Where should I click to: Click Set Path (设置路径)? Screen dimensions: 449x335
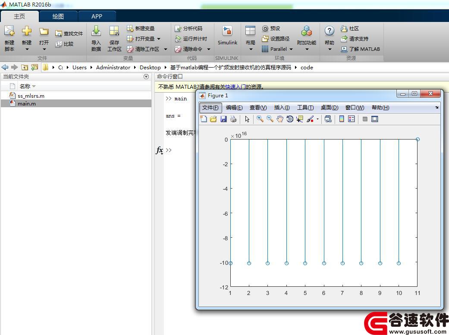point(276,39)
